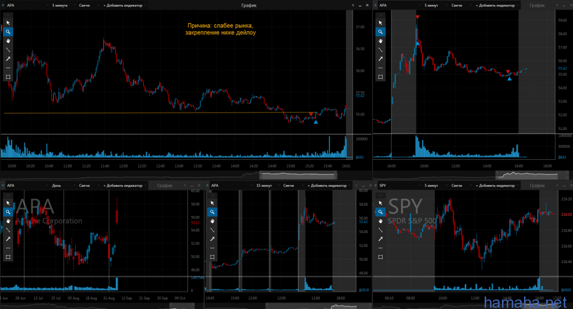Viewport: 573px width, 309px height.
Task: Pick the hand tool in the День chart
Action: tap(8, 221)
